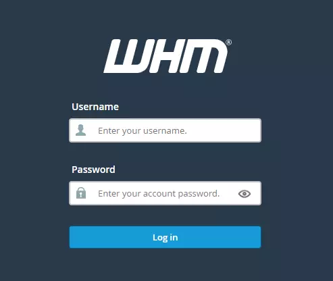Select the field under the Password label
The height and width of the screenshot is (281, 333).
tap(165, 193)
